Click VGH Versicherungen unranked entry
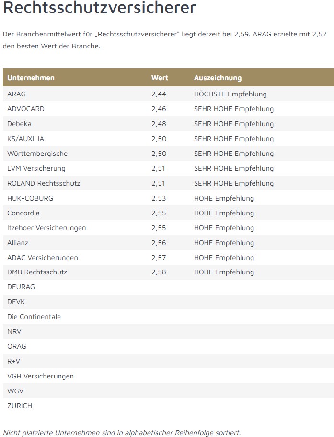The width and height of the screenshot is (334, 437). 40,376
